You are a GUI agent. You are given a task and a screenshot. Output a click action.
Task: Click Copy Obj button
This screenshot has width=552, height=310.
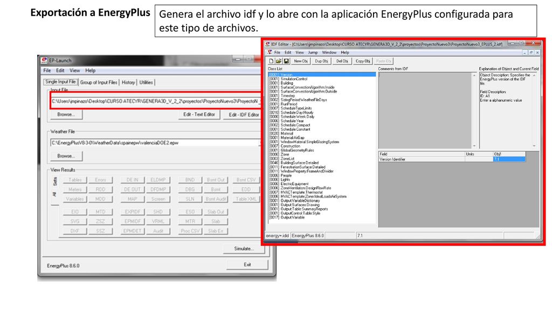click(x=363, y=61)
